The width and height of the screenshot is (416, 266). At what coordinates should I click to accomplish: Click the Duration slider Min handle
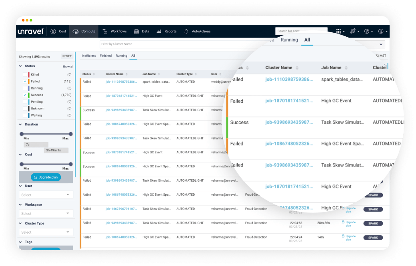(x=22, y=134)
